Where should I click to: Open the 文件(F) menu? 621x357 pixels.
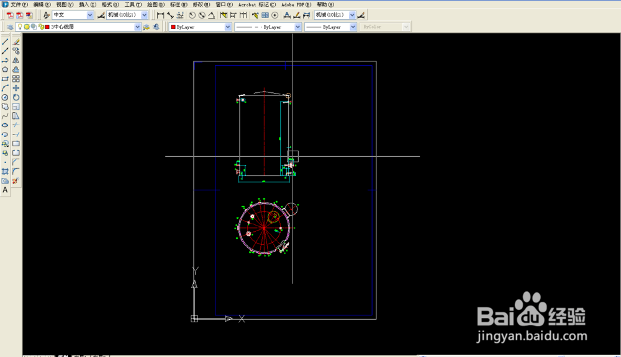(19, 4)
